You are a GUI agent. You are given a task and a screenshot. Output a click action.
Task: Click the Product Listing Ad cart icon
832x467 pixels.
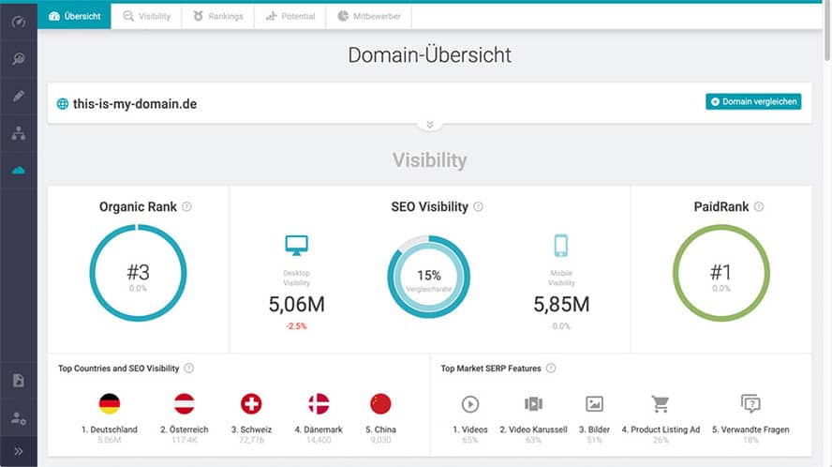[x=661, y=404]
